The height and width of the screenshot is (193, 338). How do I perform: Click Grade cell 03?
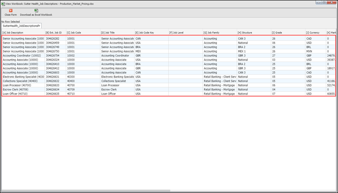(288, 60)
